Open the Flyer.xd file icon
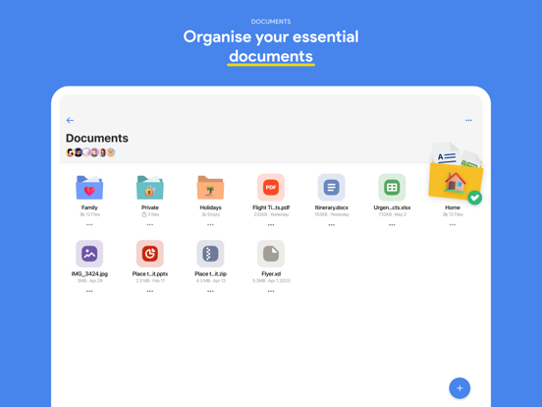This screenshot has height=407, width=542. pos(271,254)
